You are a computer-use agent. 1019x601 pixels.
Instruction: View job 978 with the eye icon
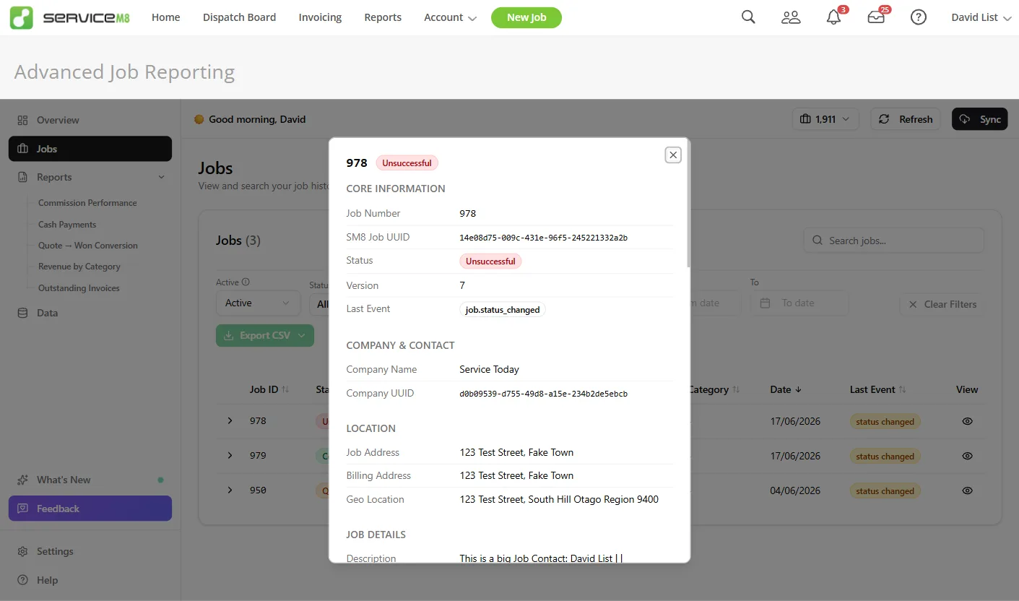[967, 421]
